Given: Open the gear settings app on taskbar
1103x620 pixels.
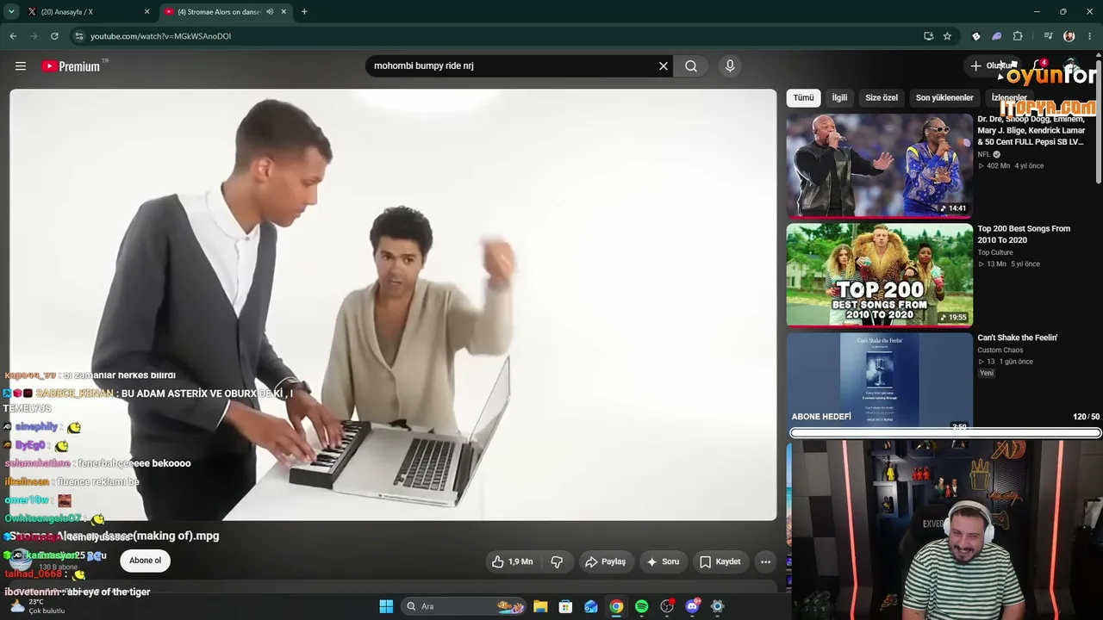Looking at the screenshot, I should point(717,606).
